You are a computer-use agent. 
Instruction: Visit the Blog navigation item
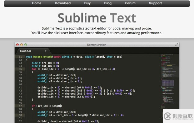click(108, 3)
